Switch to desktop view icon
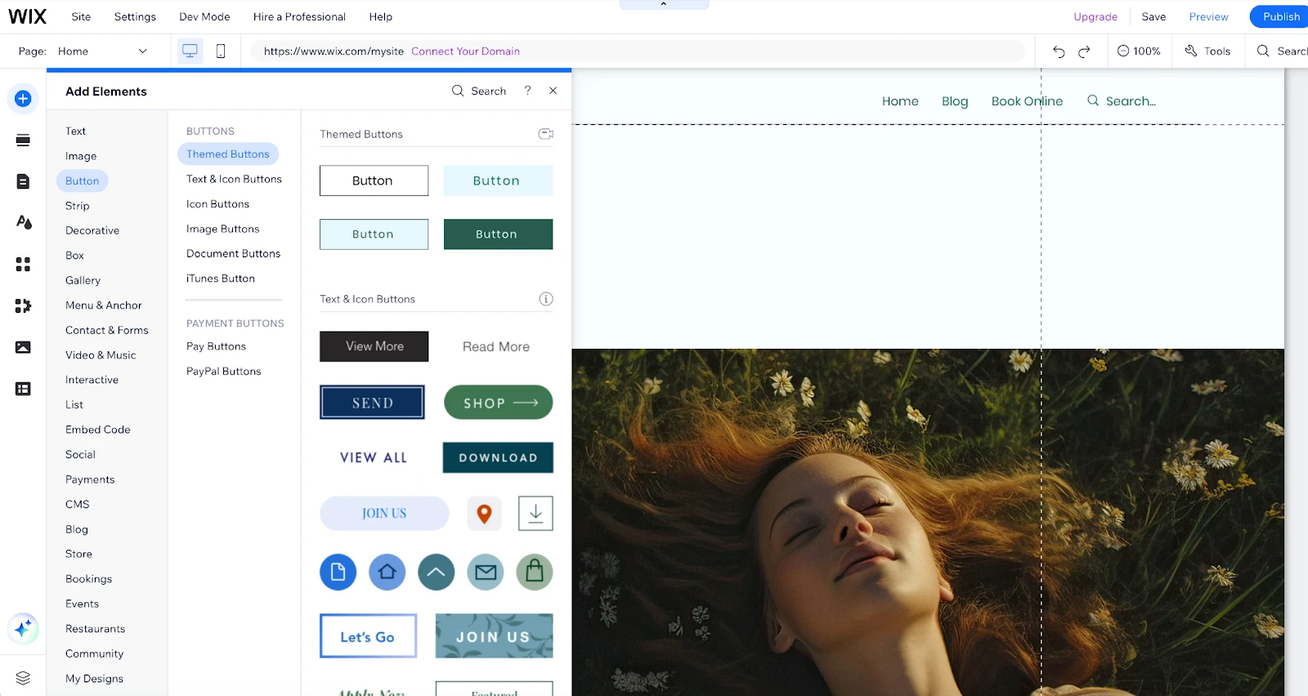This screenshot has height=696, width=1308. tap(190, 51)
